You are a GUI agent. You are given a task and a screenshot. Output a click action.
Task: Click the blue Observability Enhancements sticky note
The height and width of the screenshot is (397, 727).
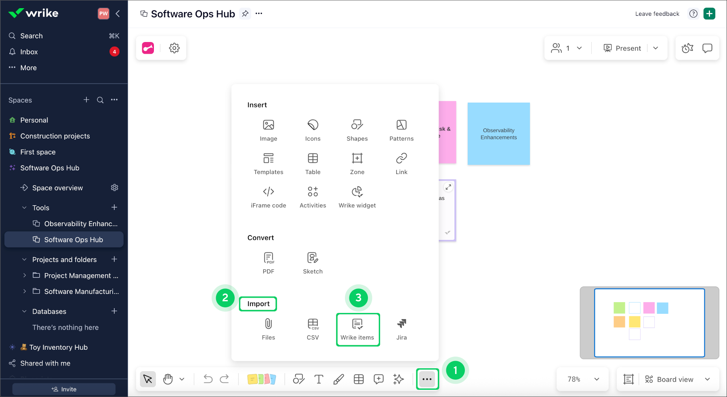(x=499, y=134)
